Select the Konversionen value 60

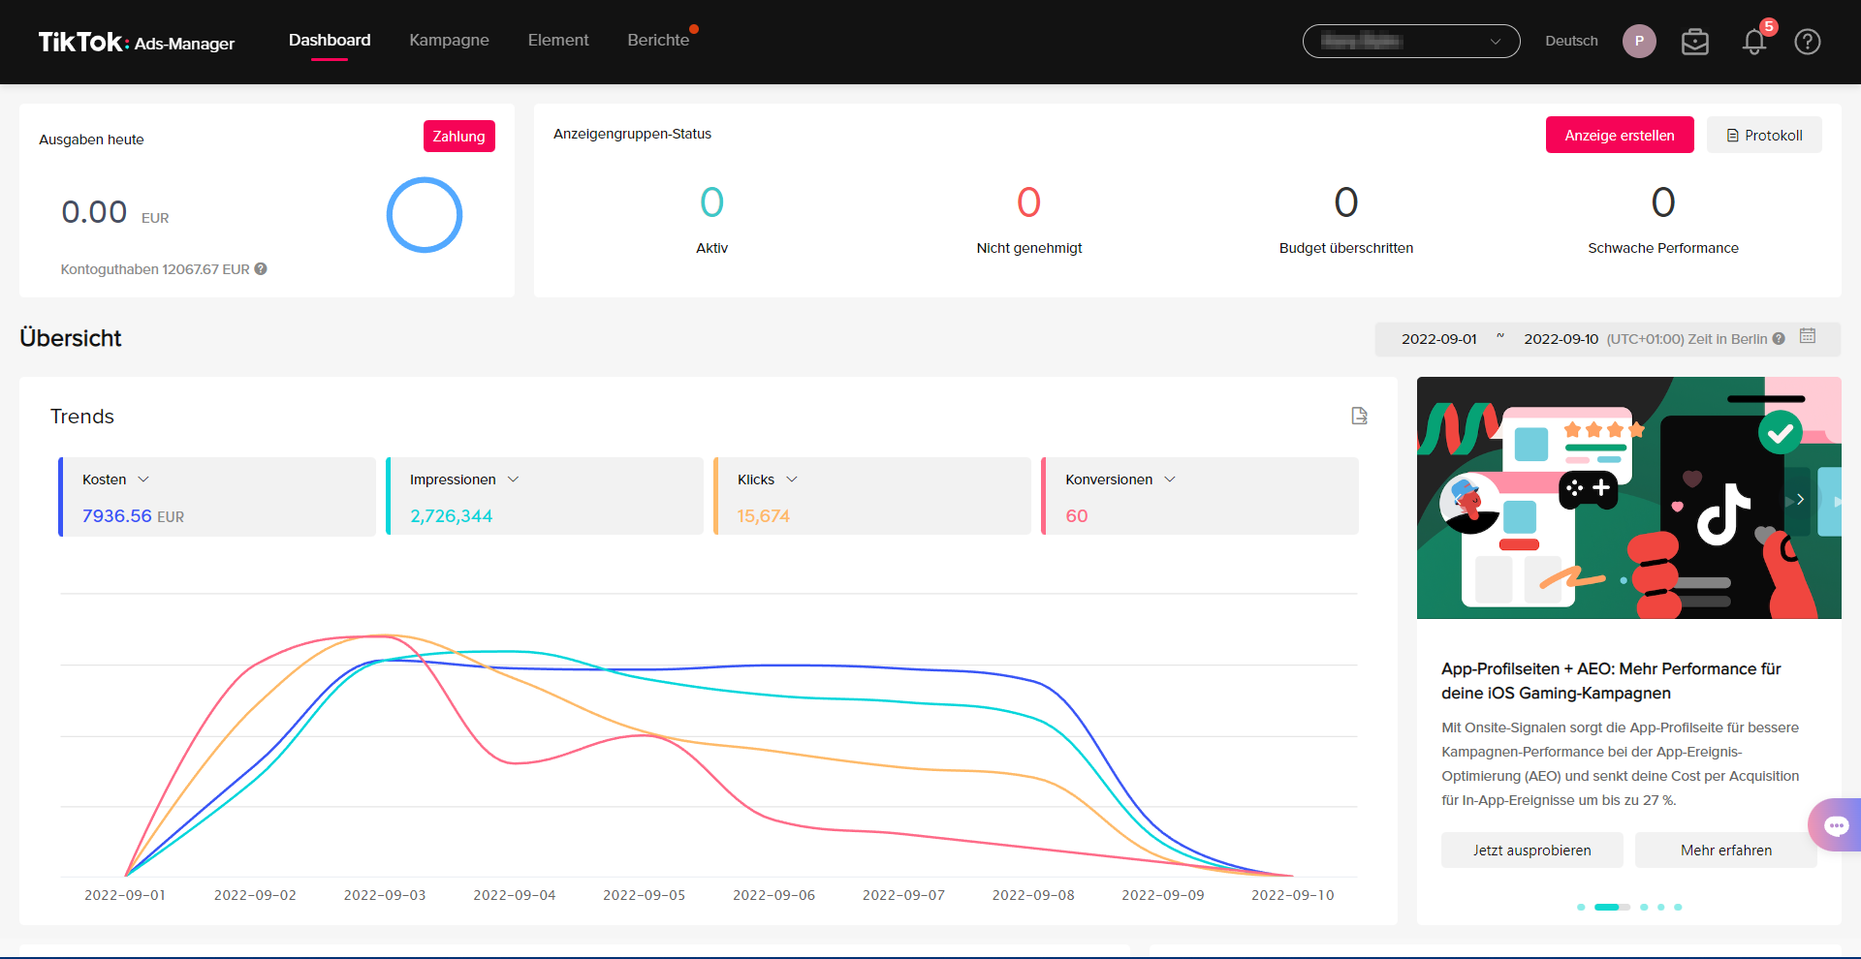[1077, 516]
